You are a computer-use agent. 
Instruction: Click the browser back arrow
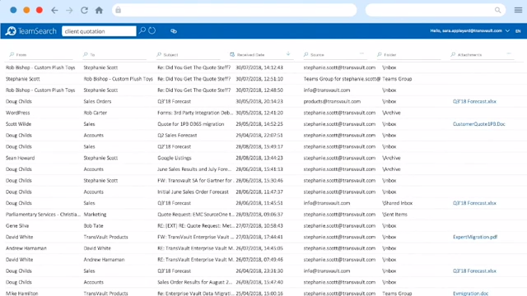pos(54,10)
